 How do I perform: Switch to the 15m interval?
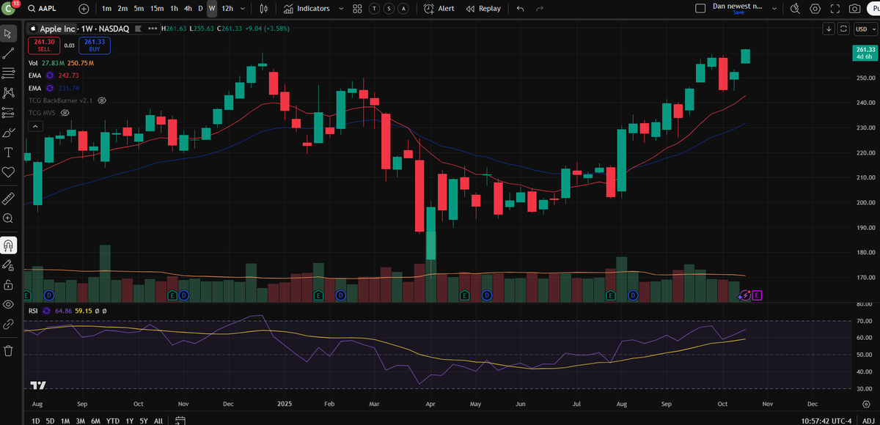coord(157,9)
